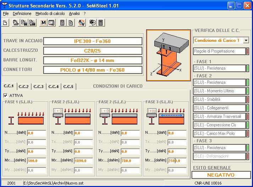Click the Open folder toolbar icon
Image resolution: width=253 pixels, height=187 pixels.
[x=16, y=23]
